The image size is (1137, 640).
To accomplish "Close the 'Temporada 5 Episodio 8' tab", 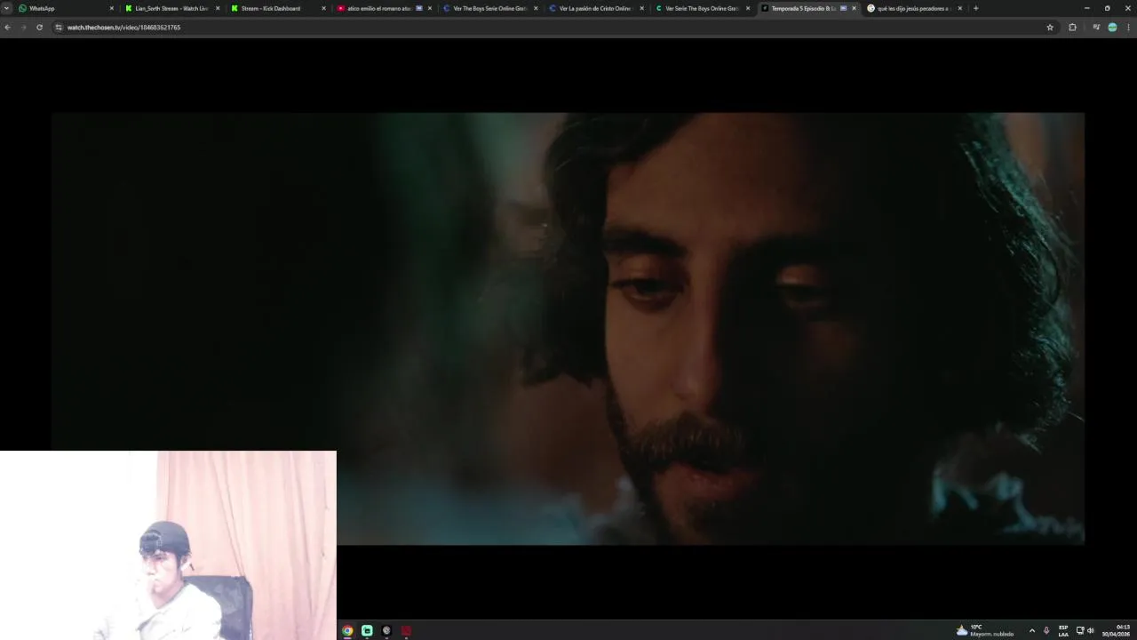I will coord(854,8).
